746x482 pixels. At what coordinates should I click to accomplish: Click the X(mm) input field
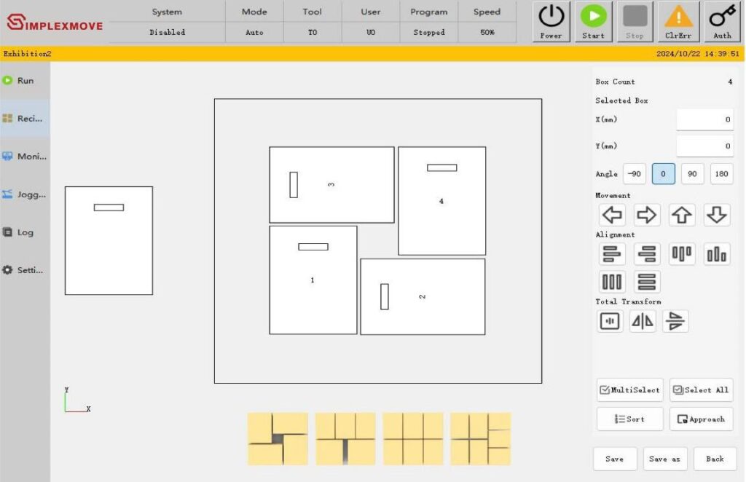point(704,120)
